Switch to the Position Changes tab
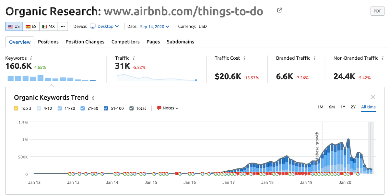The image size is (389, 196). [85, 42]
